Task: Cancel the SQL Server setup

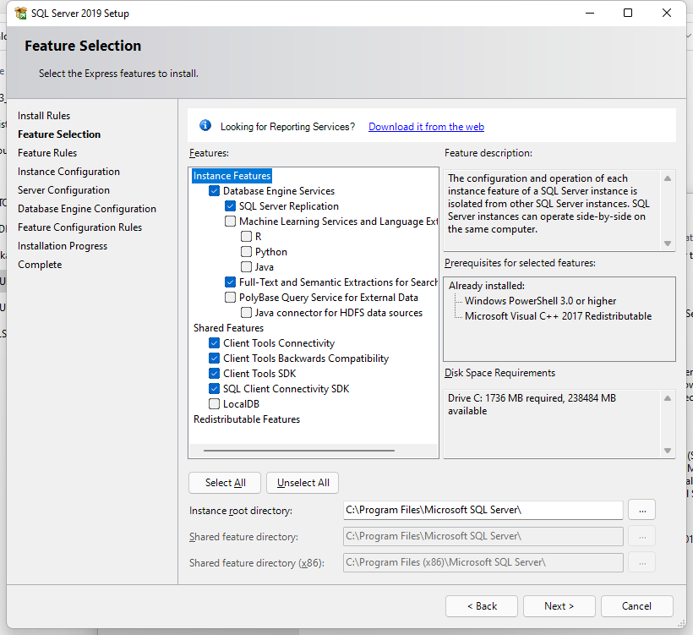Action: tap(637, 606)
